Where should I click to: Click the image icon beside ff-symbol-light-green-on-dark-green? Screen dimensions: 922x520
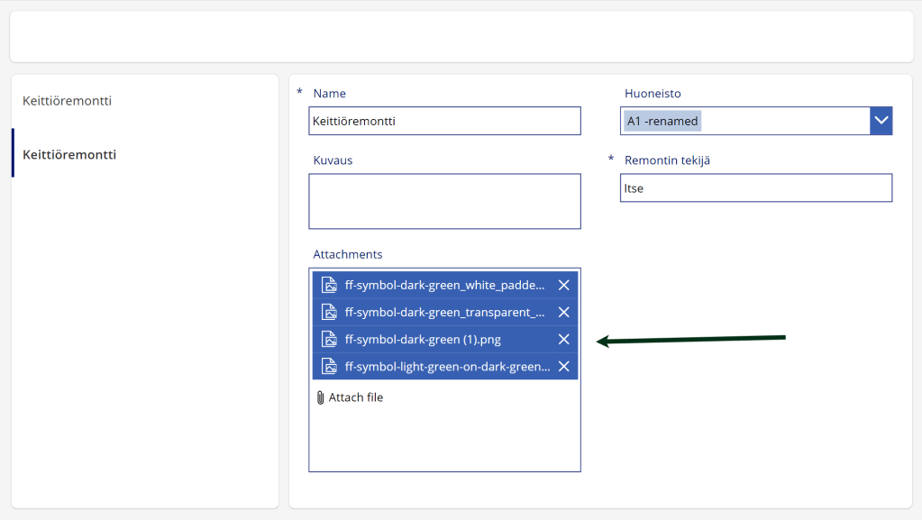(329, 366)
